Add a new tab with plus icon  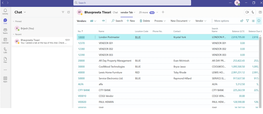(163, 12)
